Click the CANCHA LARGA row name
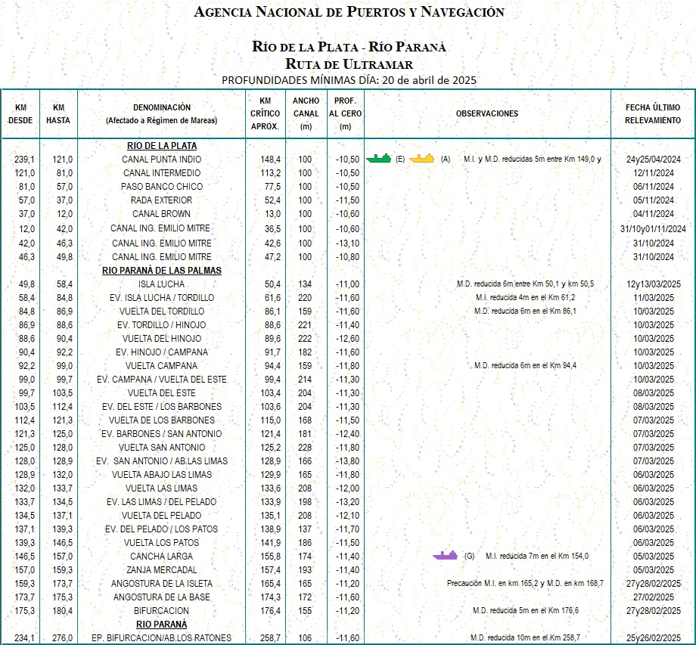The width and height of the screenshot is (696, 645). [x=162, y=557]
